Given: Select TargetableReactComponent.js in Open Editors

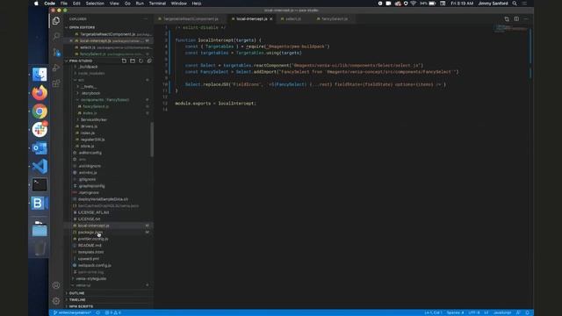Looking at the screenshot, I should tap(107, 34).
